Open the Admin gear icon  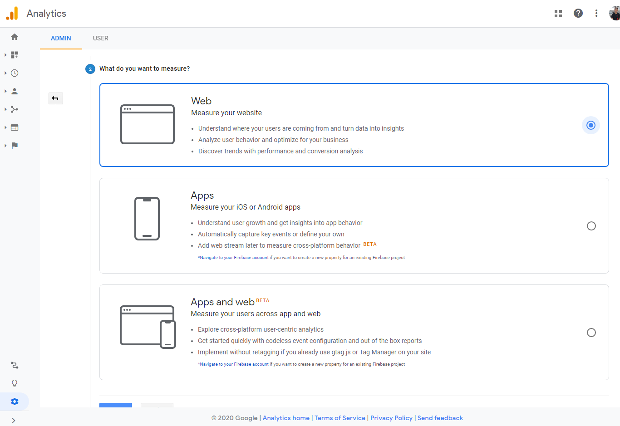click(x=15, y=402)
